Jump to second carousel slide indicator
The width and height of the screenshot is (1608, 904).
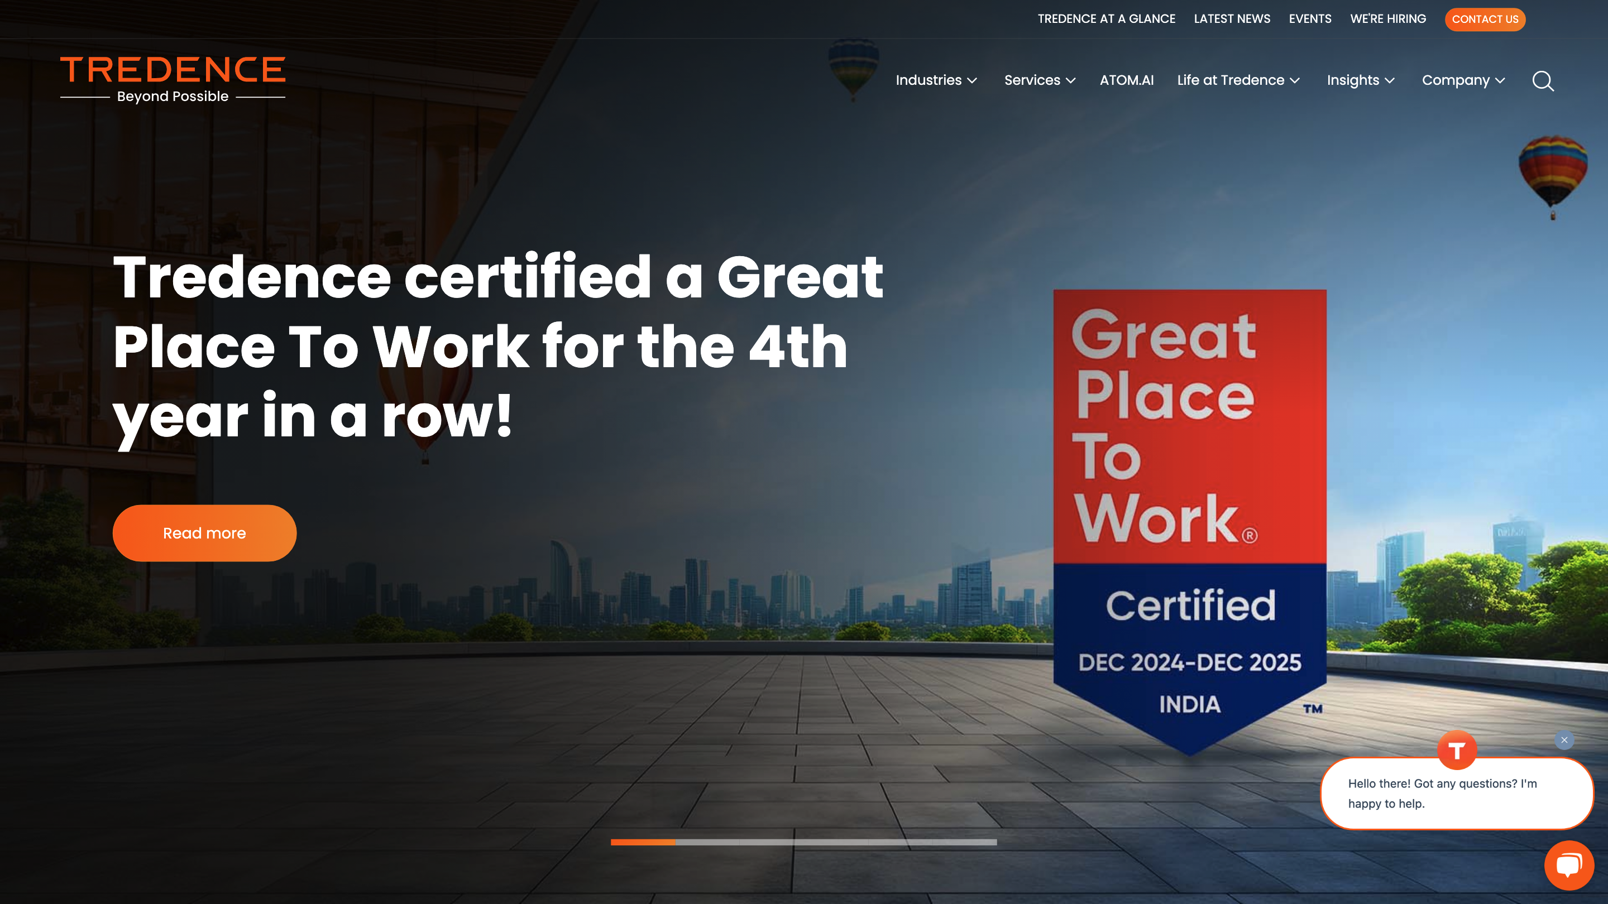707,842
